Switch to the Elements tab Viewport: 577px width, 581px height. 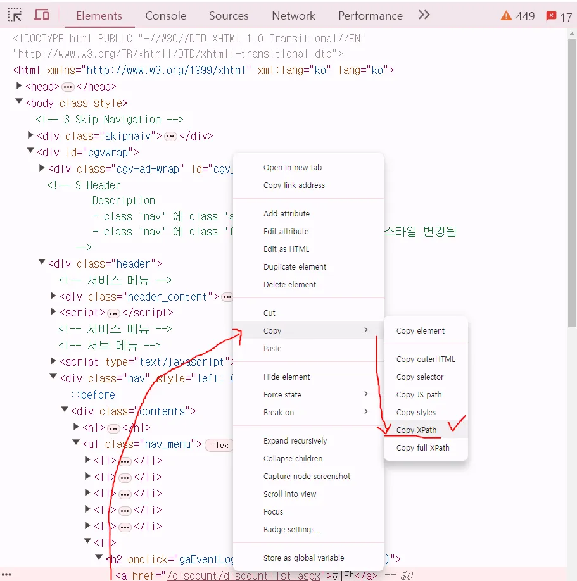point(99,16)
